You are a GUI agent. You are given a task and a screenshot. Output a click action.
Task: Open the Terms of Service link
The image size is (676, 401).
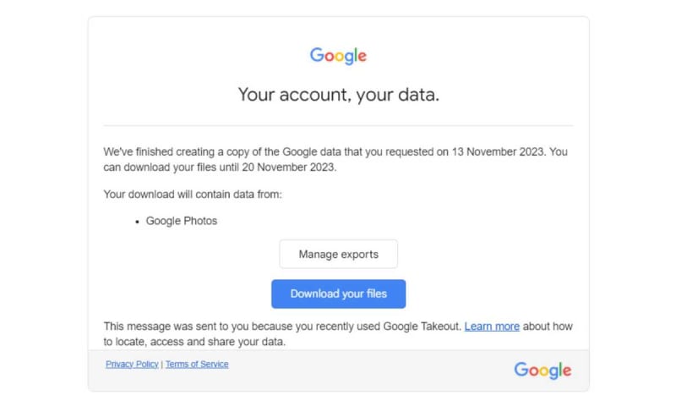pyautogui.click(x=197, y=364)
